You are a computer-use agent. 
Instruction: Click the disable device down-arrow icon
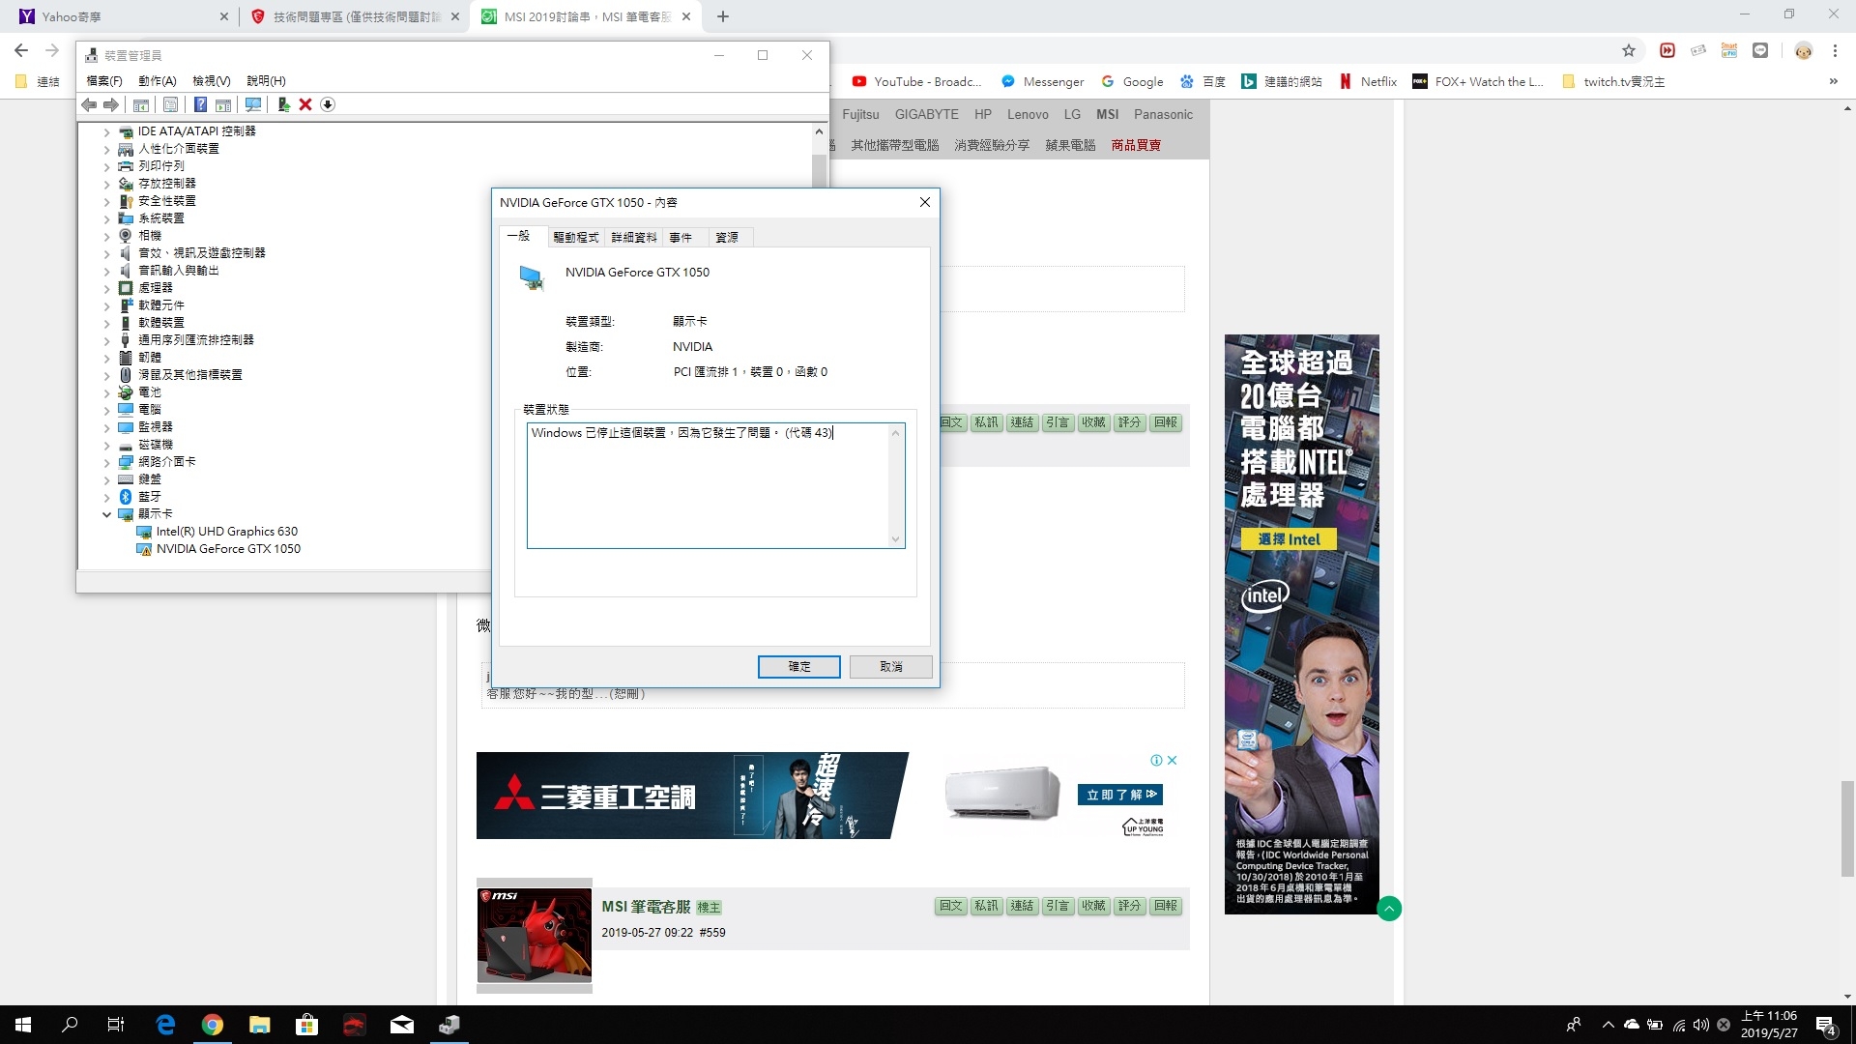pos(328,104)
